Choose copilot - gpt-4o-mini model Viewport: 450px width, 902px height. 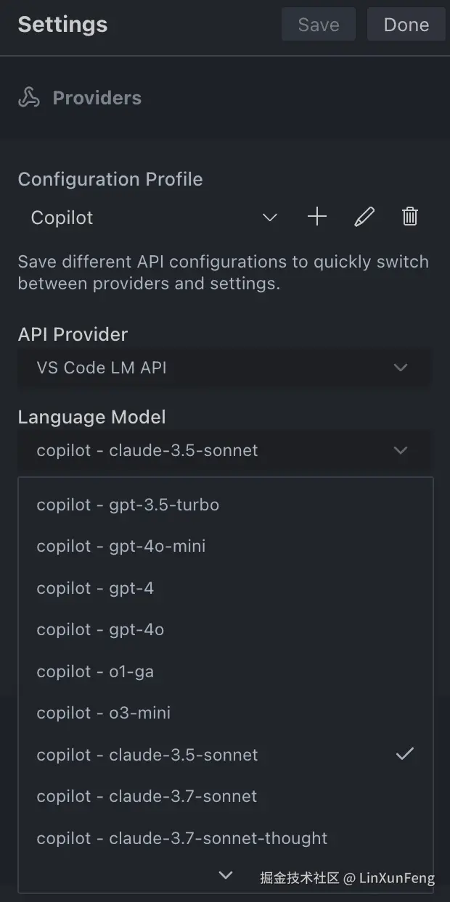(x=121, y=546)
